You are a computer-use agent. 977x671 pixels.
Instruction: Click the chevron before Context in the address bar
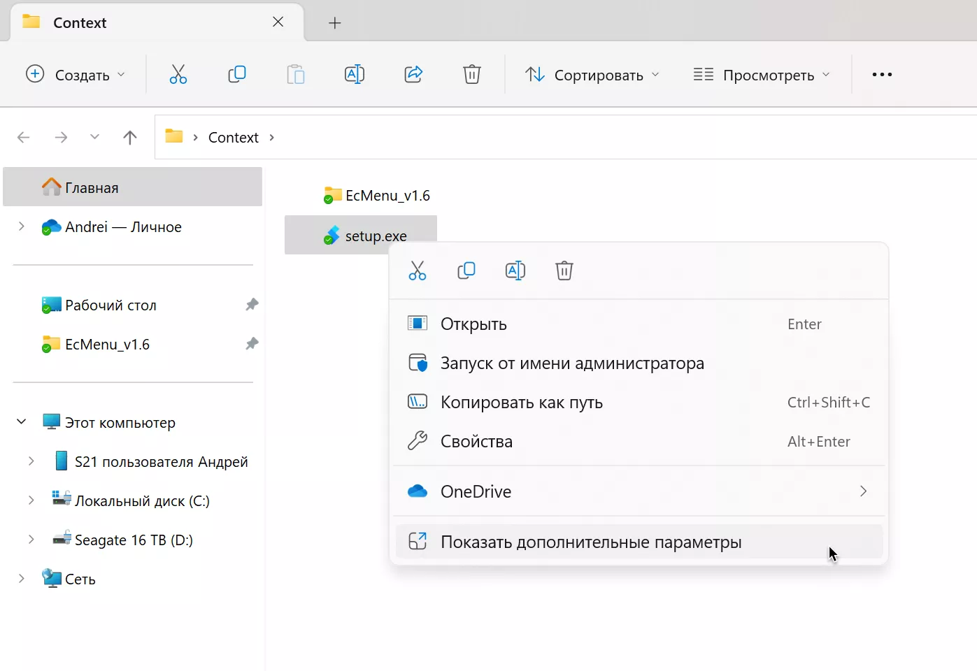point(196,137)
